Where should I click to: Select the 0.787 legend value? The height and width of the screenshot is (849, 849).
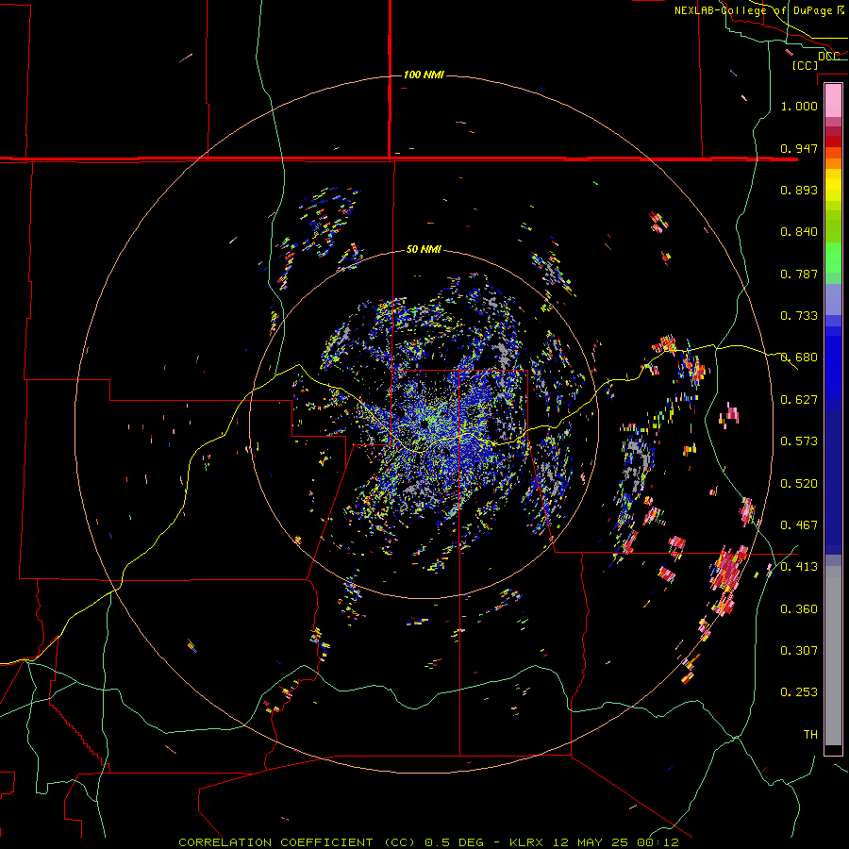[799, 274]
